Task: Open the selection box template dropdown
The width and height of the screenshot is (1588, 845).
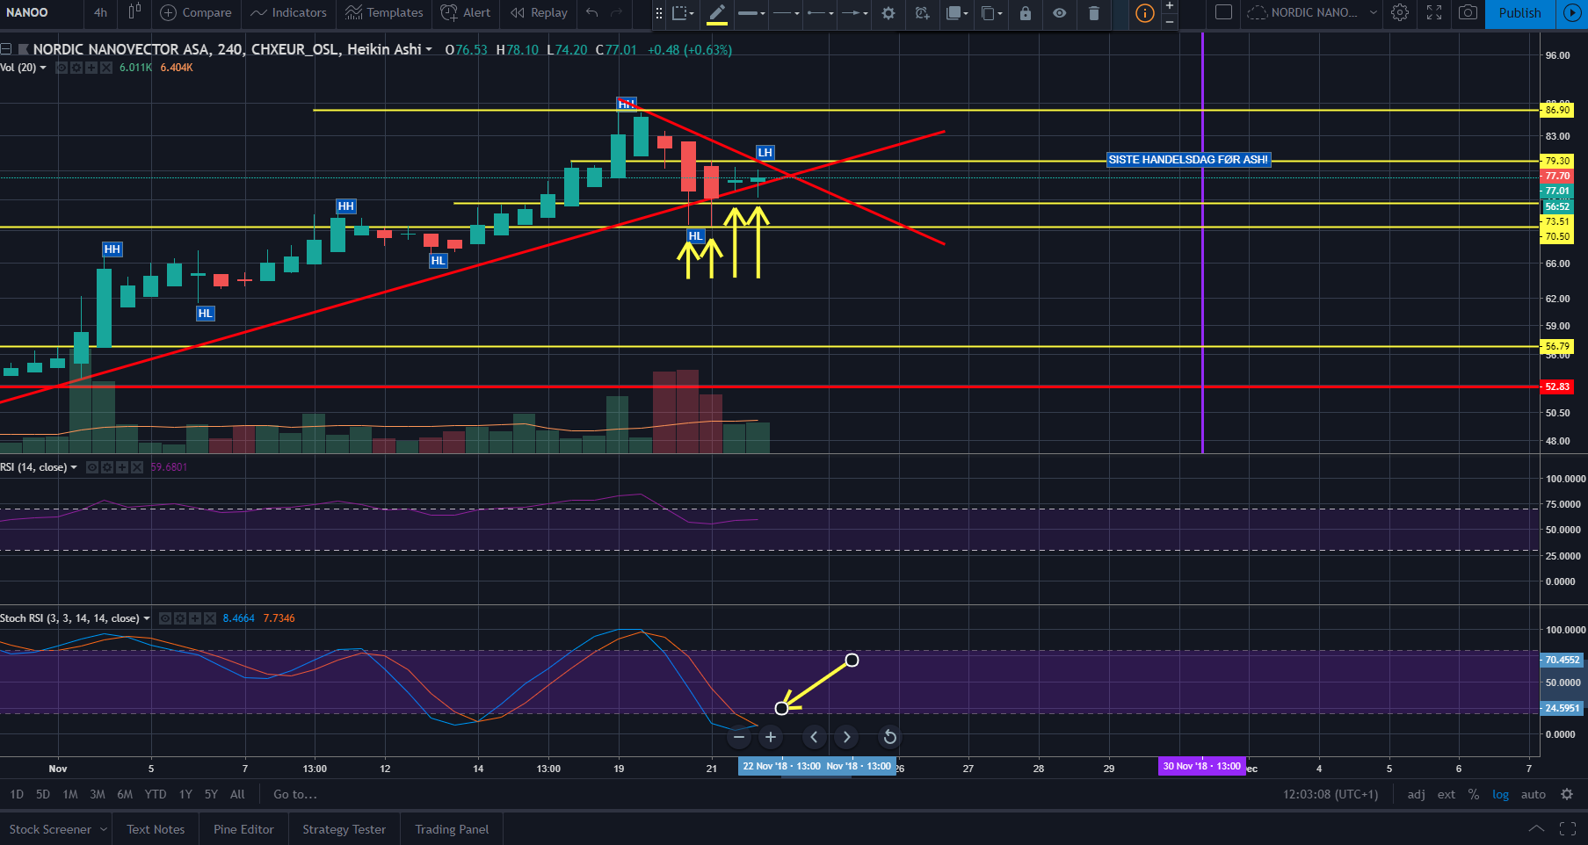Action: coord(683,13)
